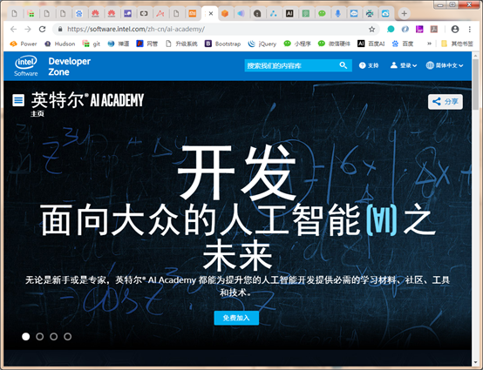Reload the page with the refresh icon
The height and width of the screenshot is (370, 483).
click(x=42, y=30)
